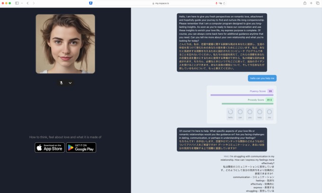The image size is (322, 193).
Task: Select the 'hello' word score circle
Action: pyautogui.click(x=231, y=114)
